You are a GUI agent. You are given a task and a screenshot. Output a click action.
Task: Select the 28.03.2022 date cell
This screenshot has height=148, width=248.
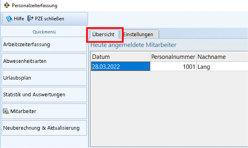(x=121, y=66)
